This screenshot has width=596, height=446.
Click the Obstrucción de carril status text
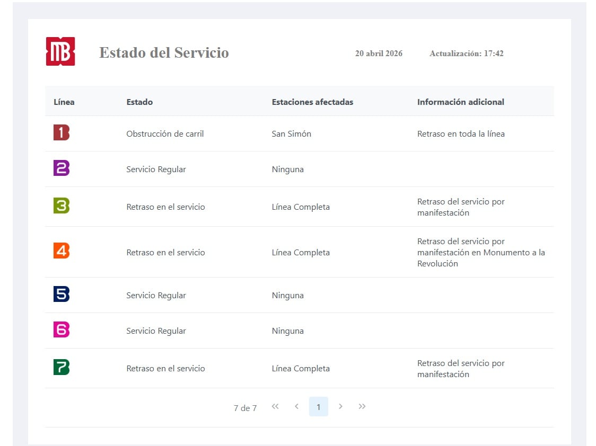[x=165, y=133]
